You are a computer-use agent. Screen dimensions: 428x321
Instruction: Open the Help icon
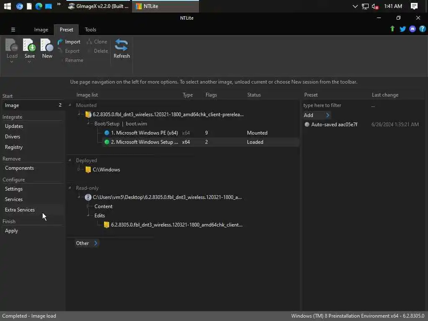(x=422, y=29)
